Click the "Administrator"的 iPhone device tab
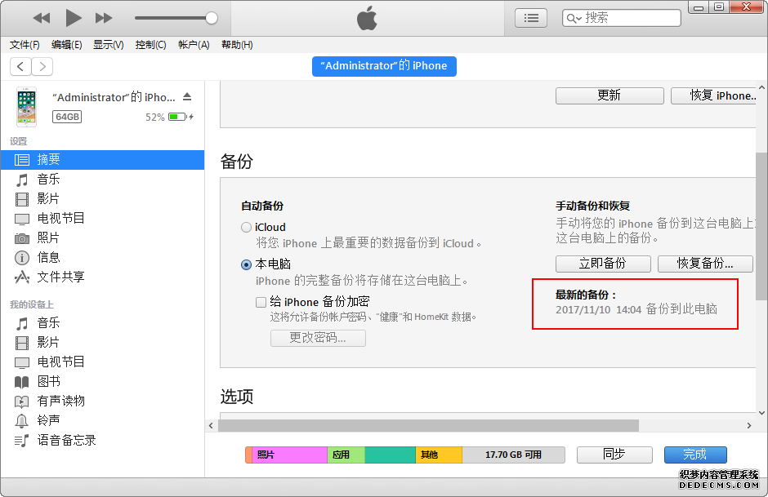Screen dimensions: 768x497 click(x=384, y=66)
